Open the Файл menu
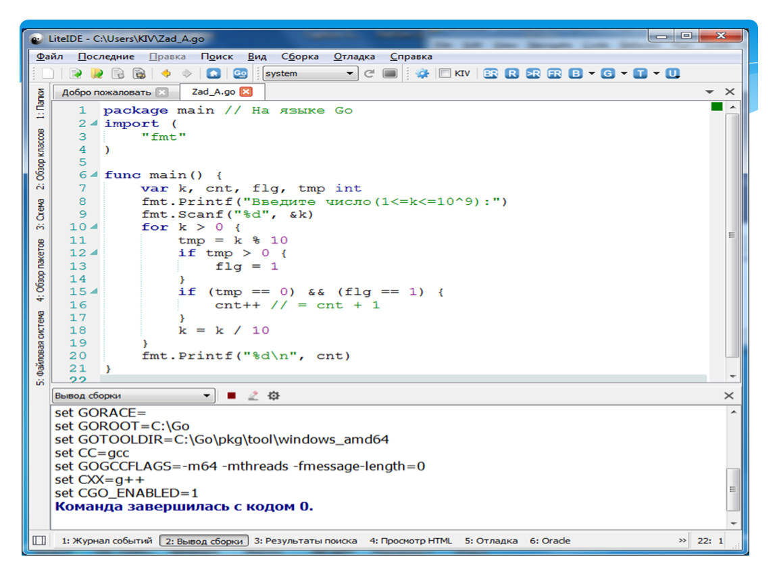 pyautogui.click(x=49, y=57)
